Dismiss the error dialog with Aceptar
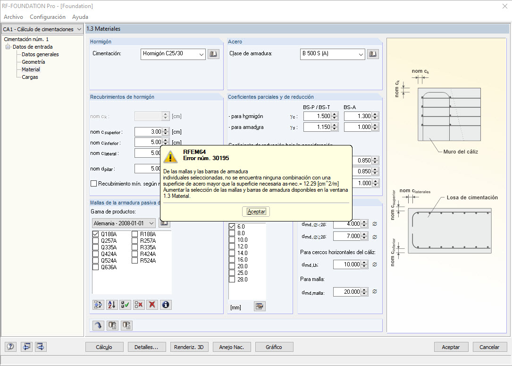The image size is (512, 366). (256, 211)
